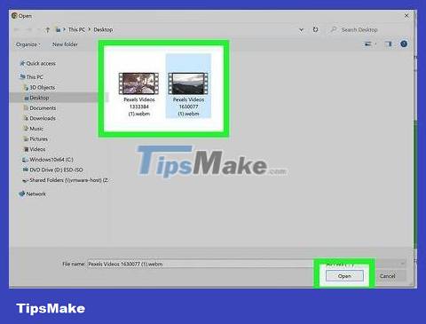Click the Back navigation arrow
The width and height of the screenshot is (426, 324).
click(17, 29)
